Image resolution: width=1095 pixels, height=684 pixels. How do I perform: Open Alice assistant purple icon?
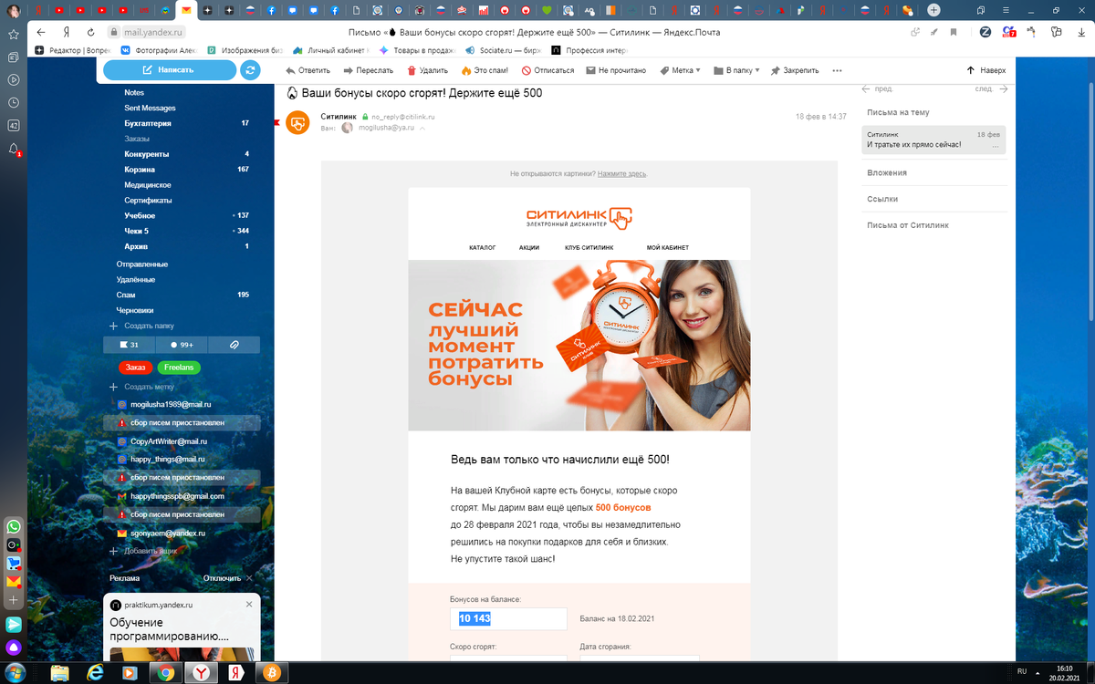click(14, 648)
